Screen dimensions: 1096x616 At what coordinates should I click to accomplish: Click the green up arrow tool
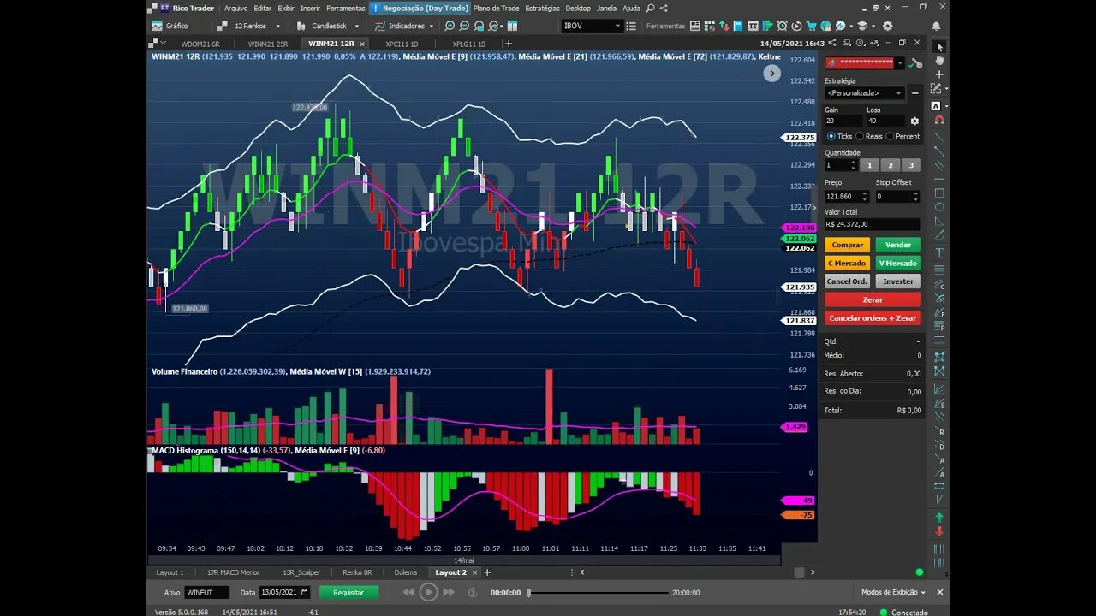939,518
